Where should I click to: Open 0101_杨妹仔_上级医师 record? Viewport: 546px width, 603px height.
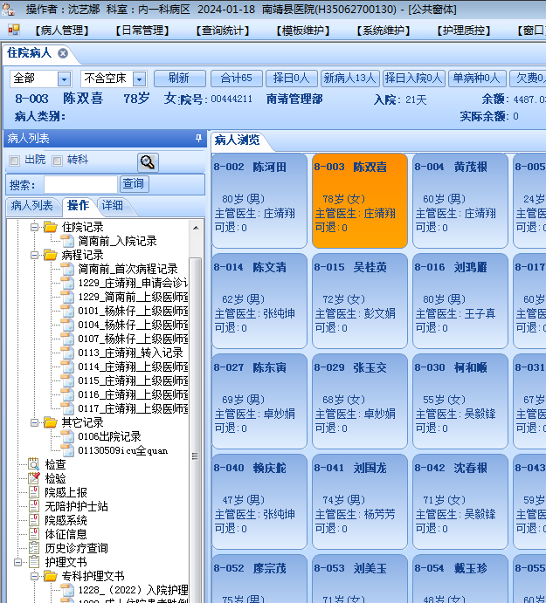click(x=133, y=311)
